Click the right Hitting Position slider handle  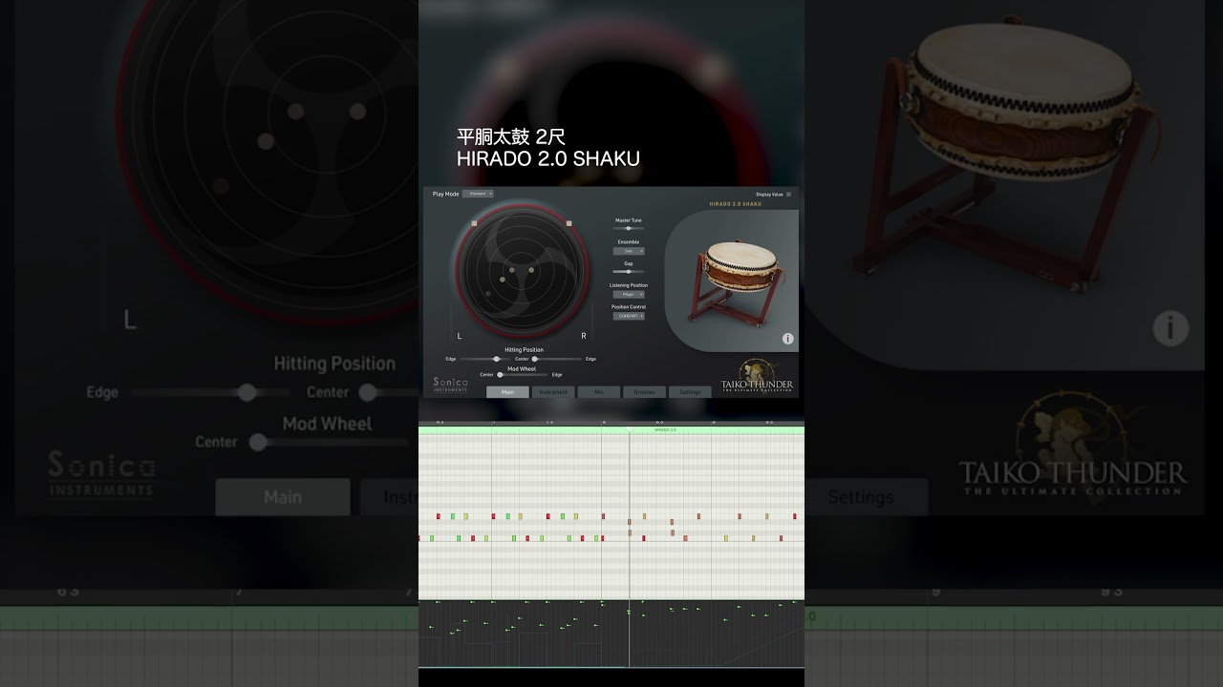tap(534, 359)
